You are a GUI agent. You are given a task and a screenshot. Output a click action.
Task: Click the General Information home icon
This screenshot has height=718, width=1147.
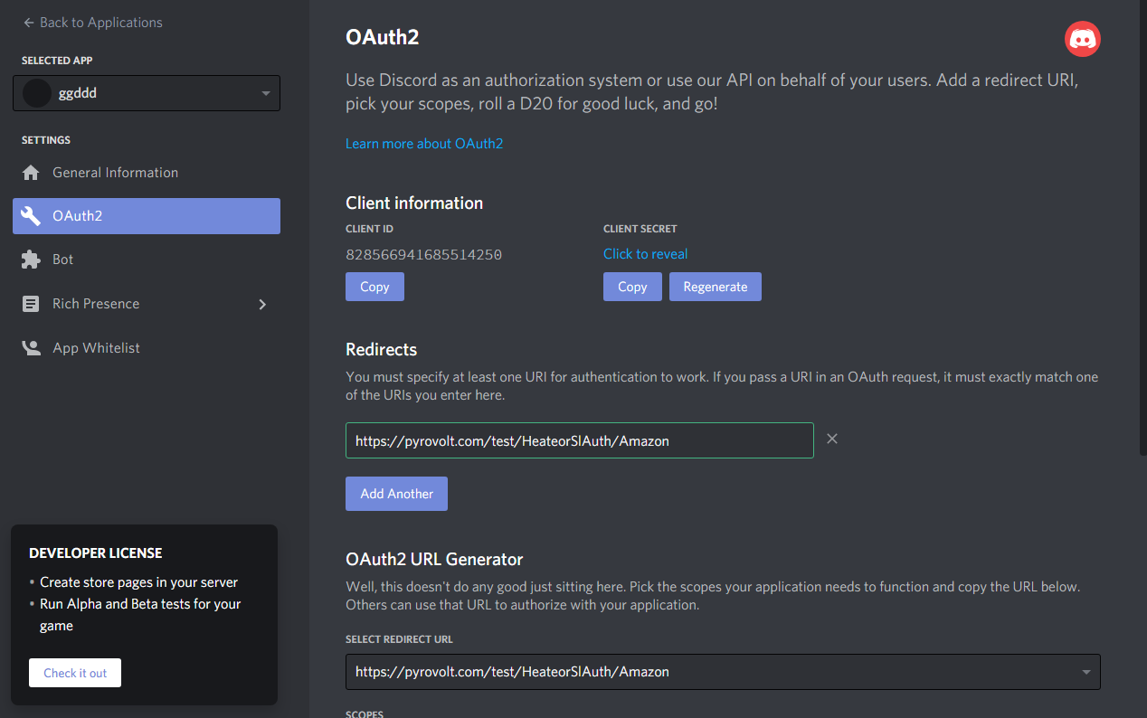31,173
